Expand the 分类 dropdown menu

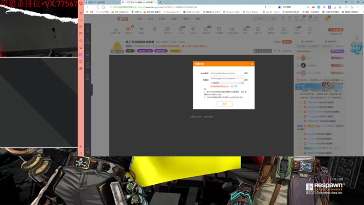click(162, 19)
